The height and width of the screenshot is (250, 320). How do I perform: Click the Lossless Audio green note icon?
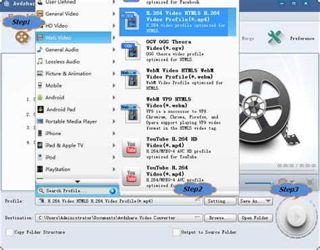click(40, 61)
